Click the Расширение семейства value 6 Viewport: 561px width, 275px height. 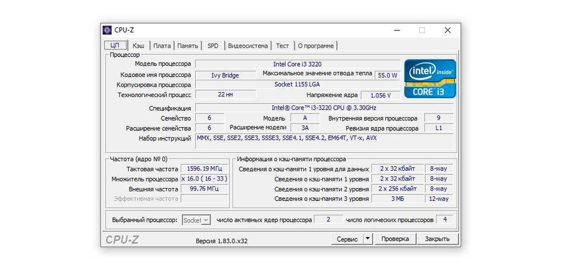click(x=209, y=128)
